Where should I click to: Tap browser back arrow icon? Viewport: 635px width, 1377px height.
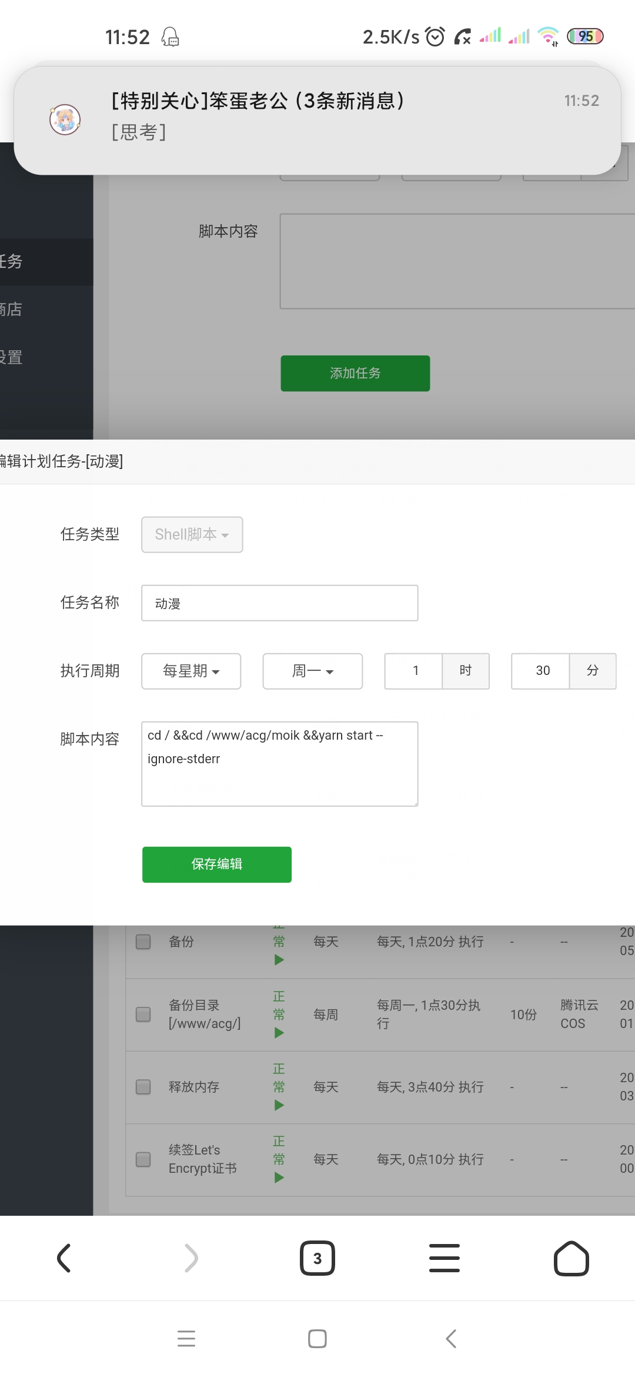63,1258
